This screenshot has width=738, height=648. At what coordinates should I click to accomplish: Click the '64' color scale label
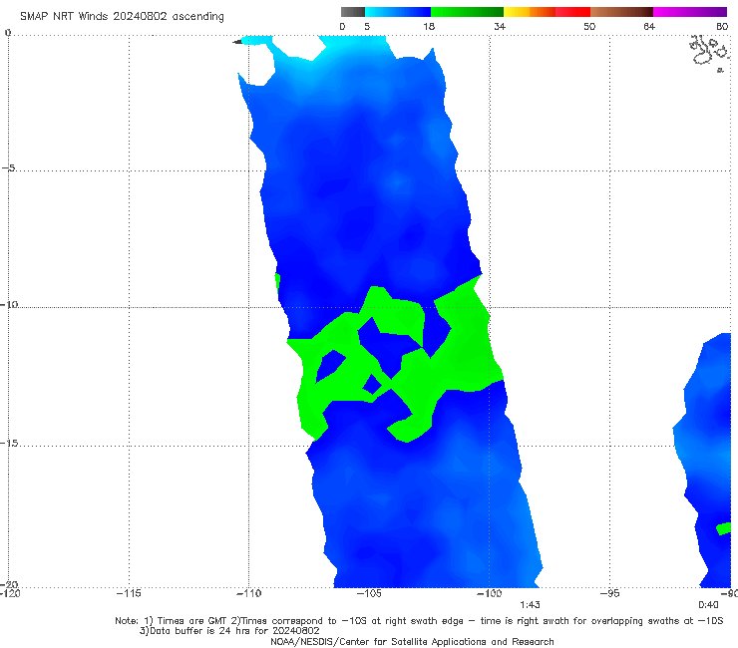point(649,27)
